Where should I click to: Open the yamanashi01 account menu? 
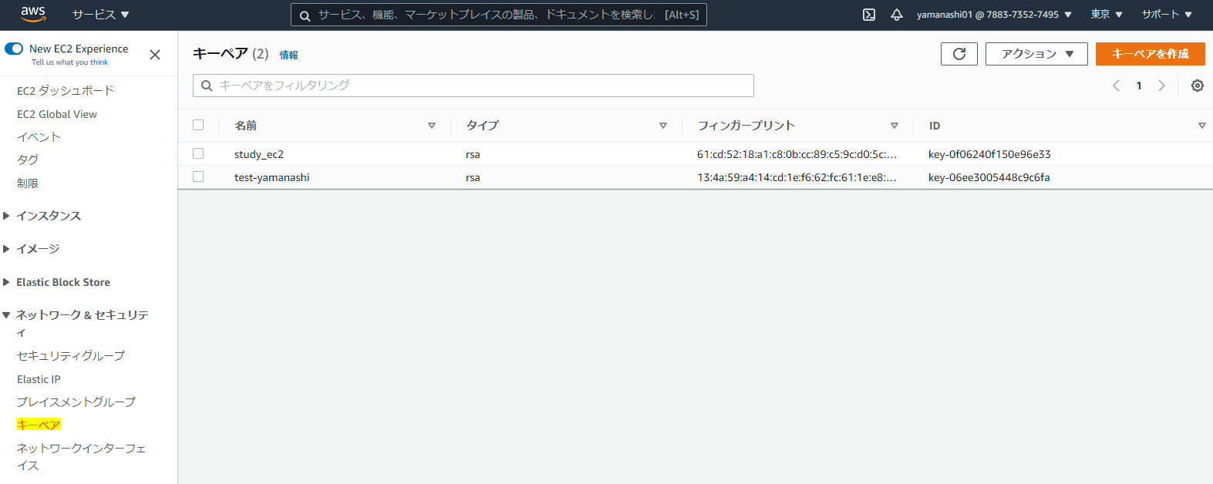click(x=994, y=15)
